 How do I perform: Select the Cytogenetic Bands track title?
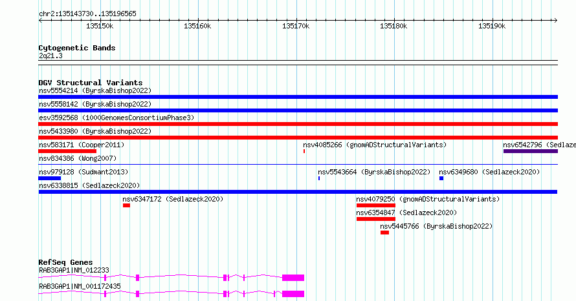[77, 48]
